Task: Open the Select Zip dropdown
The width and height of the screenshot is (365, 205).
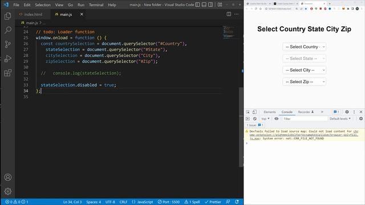Action: pos(304,81)
